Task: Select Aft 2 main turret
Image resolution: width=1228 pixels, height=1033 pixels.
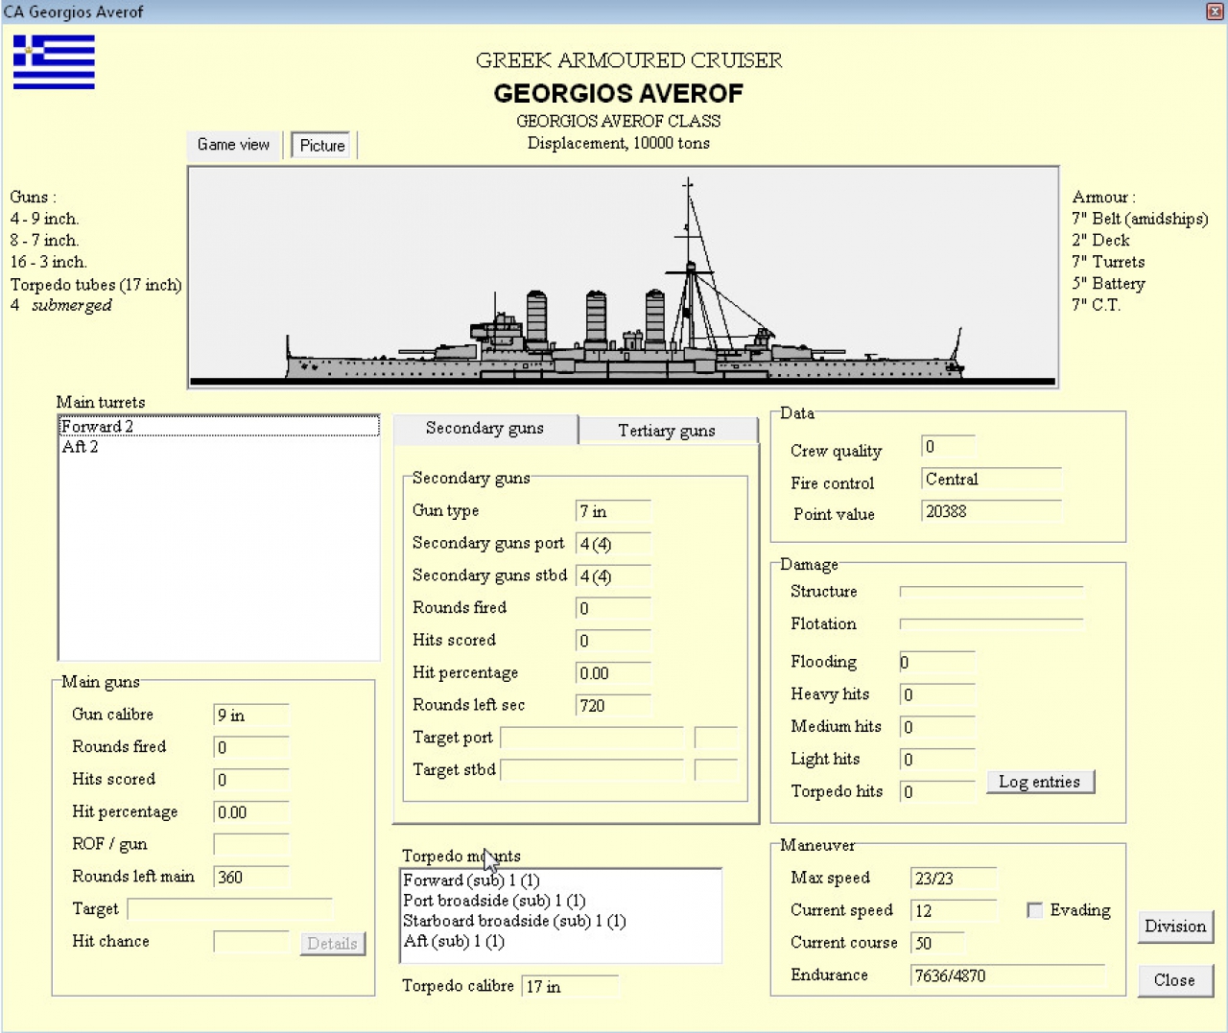Action: pyautogui.click(x=81, y=447)
